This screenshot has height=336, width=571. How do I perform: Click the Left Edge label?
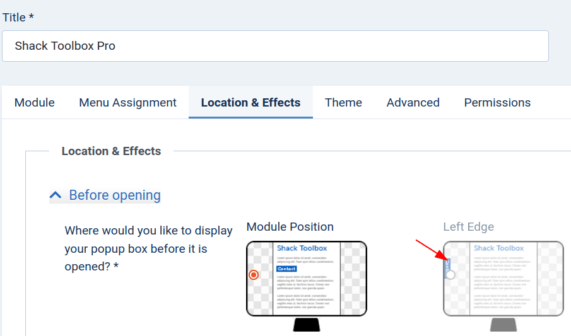[468, 227]
